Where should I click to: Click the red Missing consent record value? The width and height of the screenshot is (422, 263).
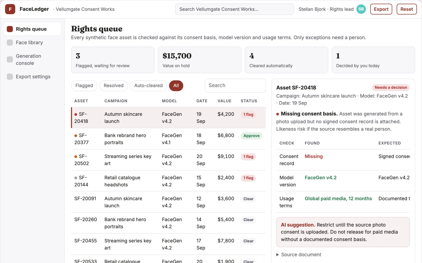click(314, 157)
